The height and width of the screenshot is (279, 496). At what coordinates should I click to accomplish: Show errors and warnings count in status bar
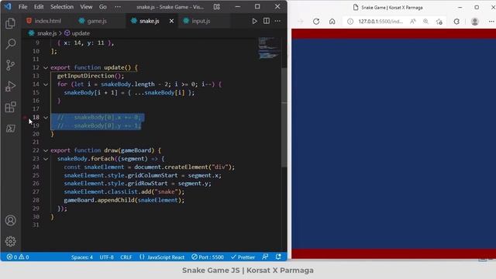[x=18, y=257]
